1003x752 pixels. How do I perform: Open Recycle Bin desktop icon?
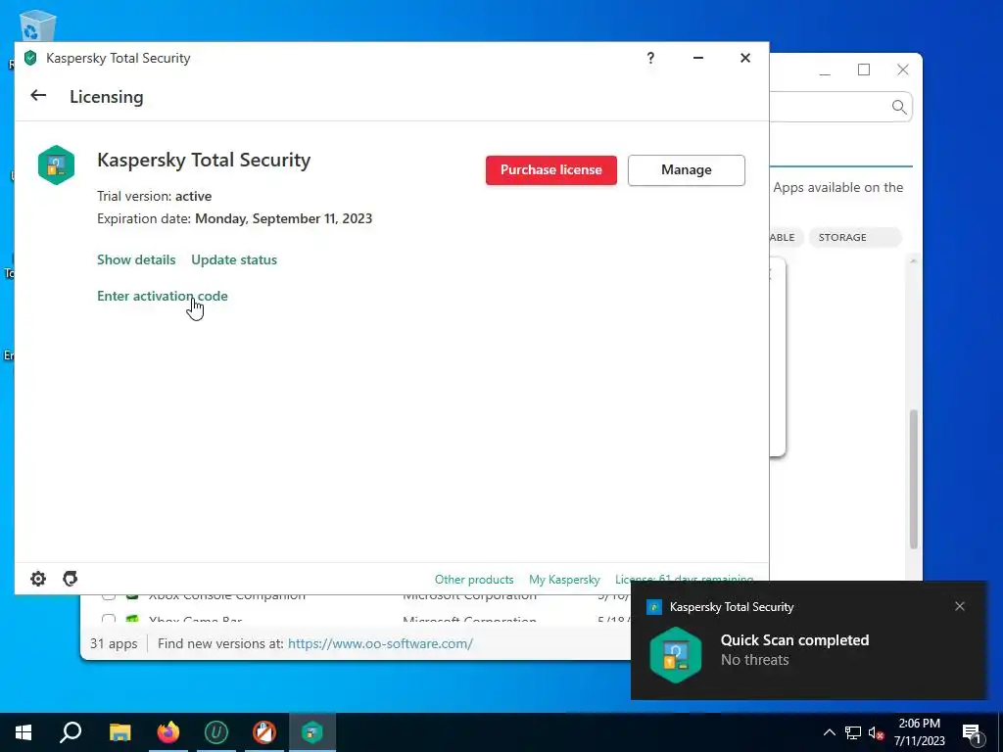[37, 26]
